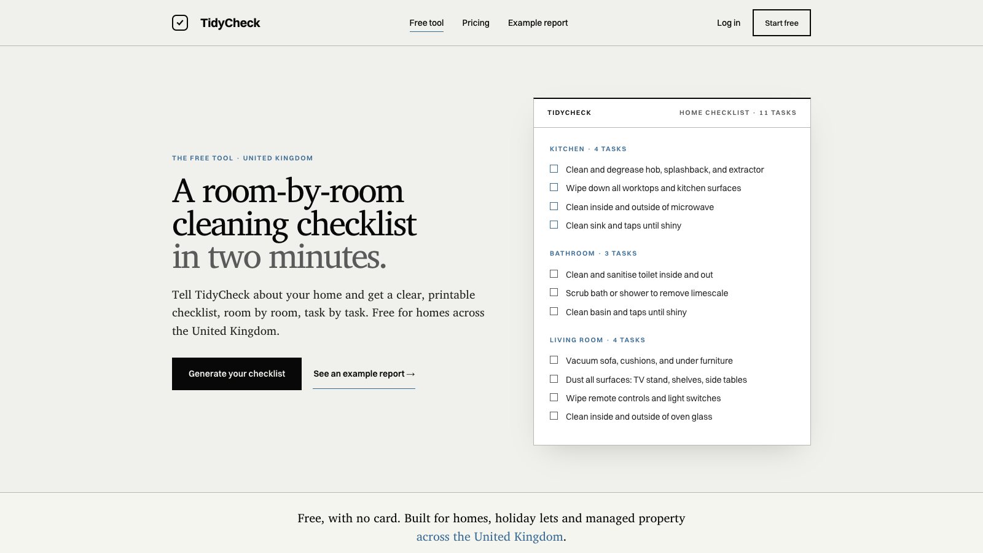Viewport: 983px width, 553px height.
Task: Click the Log in link
Action: point(729,23)
